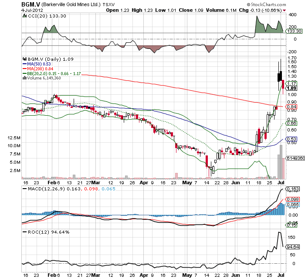Screen dimensions: 305x279
Task: Click the Volume 6,149,360 legend text
Action: pyautogui.click(x=44, y=78)
